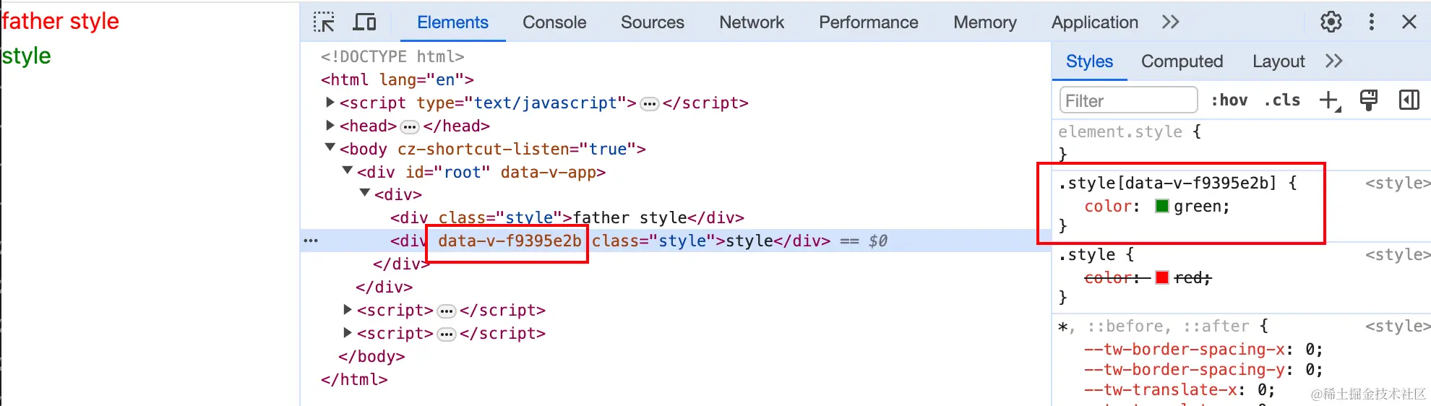Click the red 'father style' page text
Viewport: 1431px width, 406px height.
pyautogui.click(x=61, y=21)
